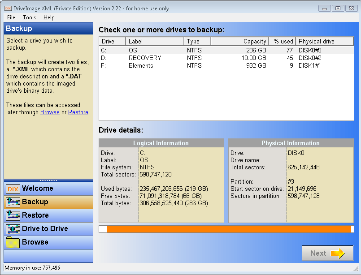The height and width of the screenshot is (275, 361).
Task: Click the yellow arrow on Next button
Action: tap(338, 253)
